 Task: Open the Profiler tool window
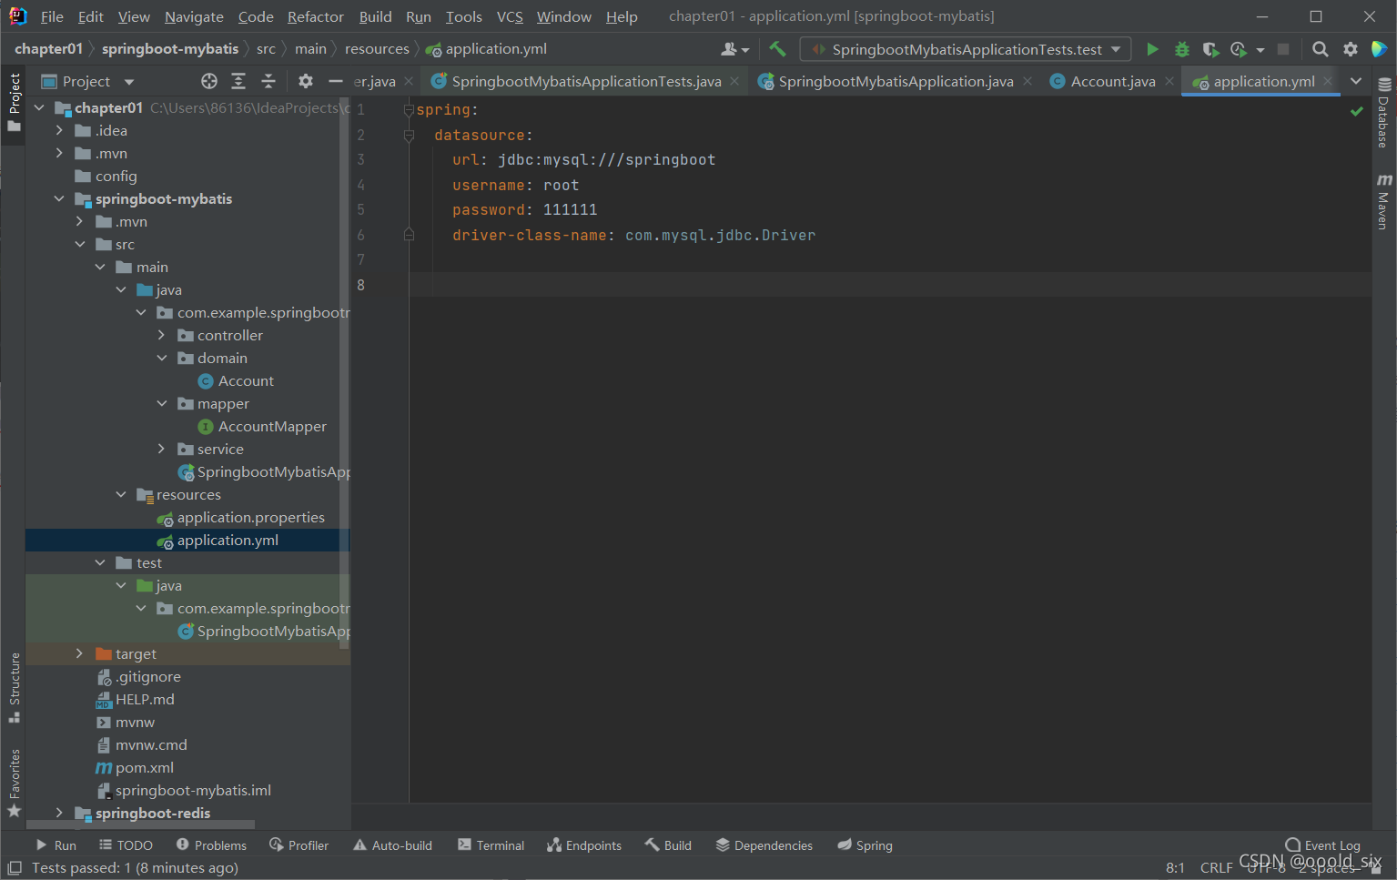(x=299, y=845)
